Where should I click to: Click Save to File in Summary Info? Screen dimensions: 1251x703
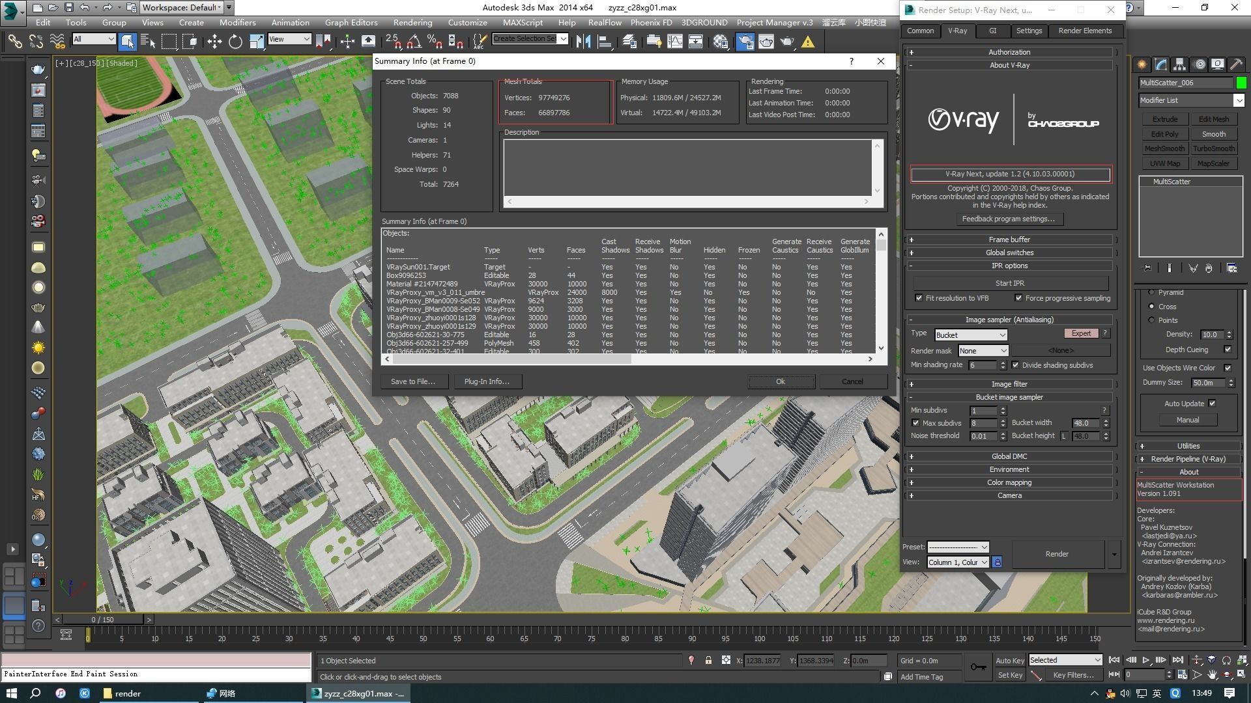click(414, 381)
